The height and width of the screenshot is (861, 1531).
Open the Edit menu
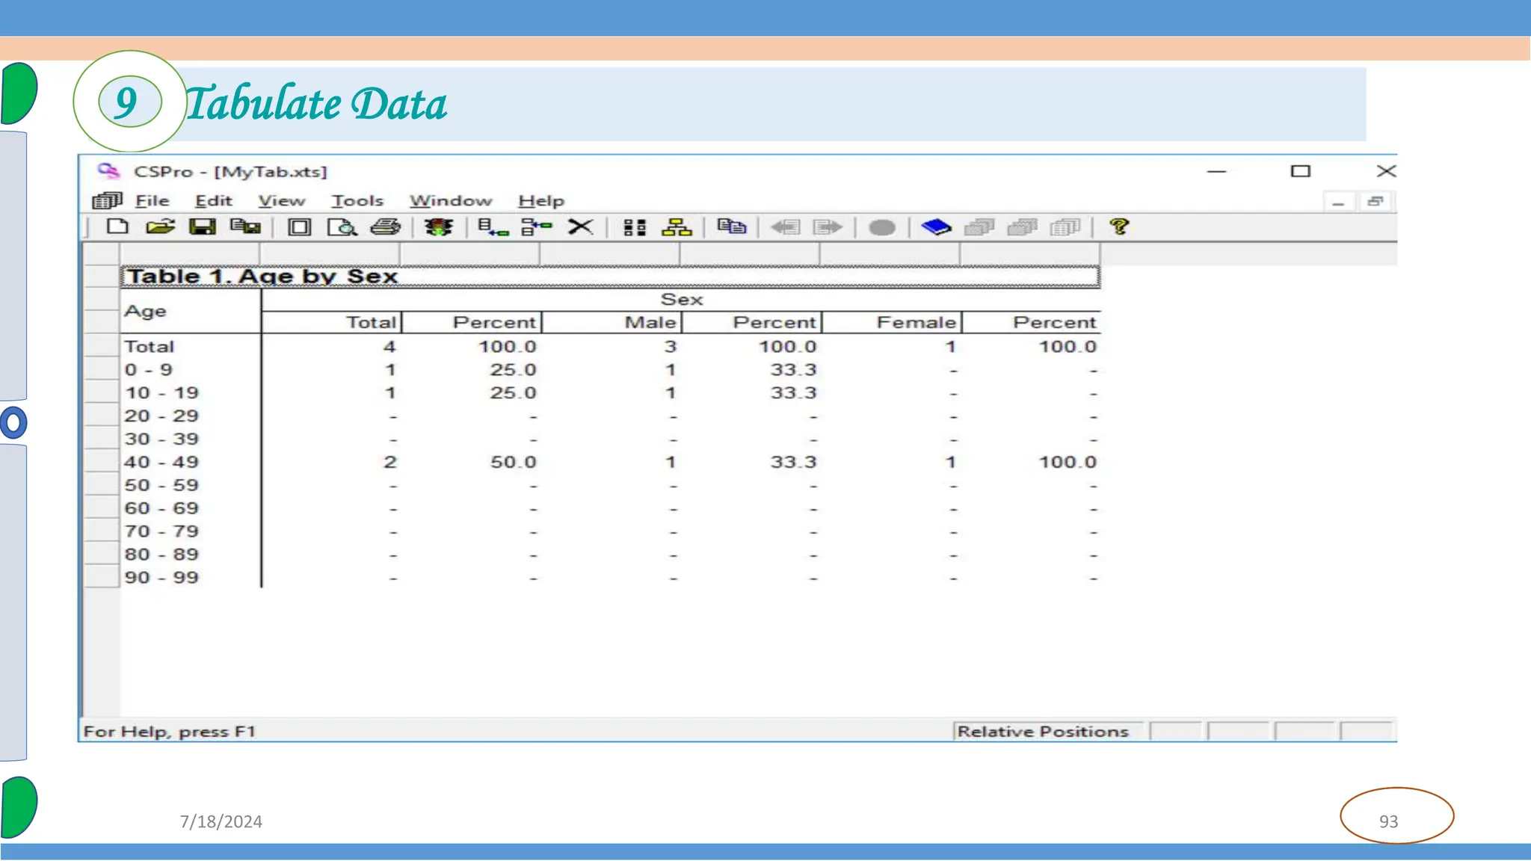click(213, 201)
